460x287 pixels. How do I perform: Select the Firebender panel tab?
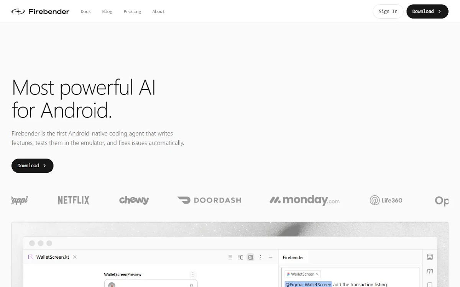click(293, 258)
